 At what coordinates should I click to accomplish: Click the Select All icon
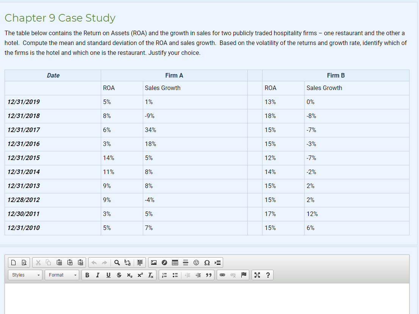[x=140, y=263]
